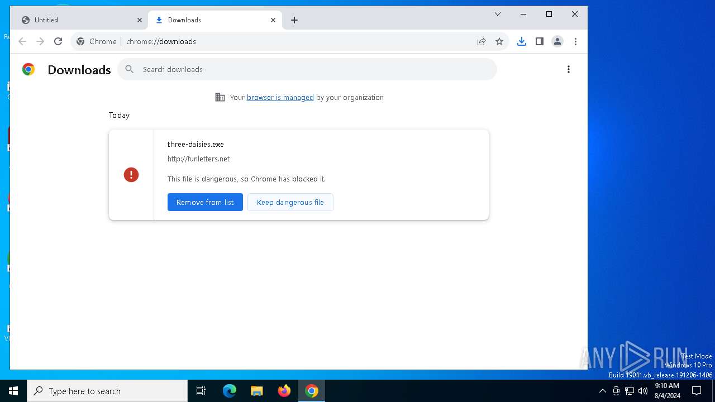715x402 pixels.
Task: Show hidden system tray icons
Action: (602, 391)
